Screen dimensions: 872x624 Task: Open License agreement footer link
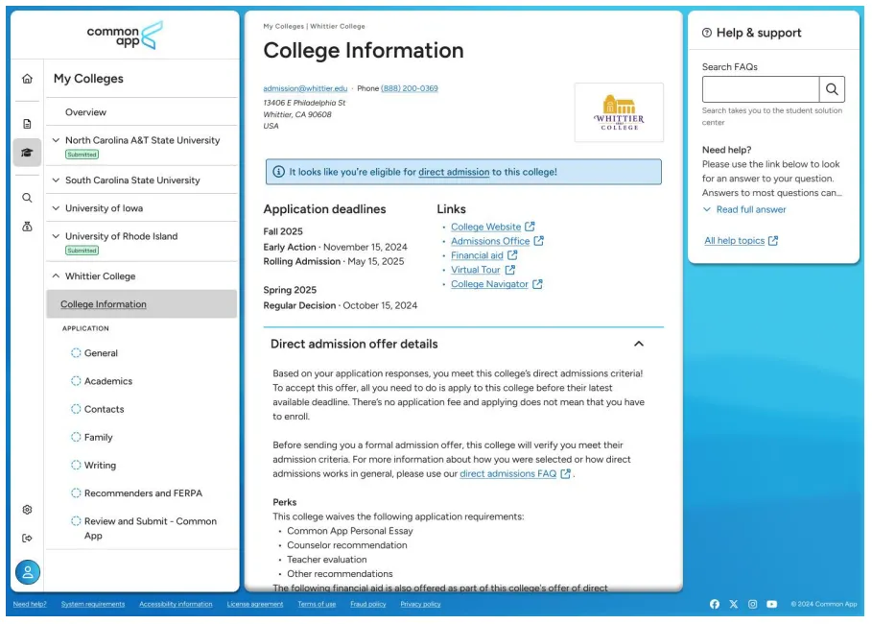tap(255, 604)
